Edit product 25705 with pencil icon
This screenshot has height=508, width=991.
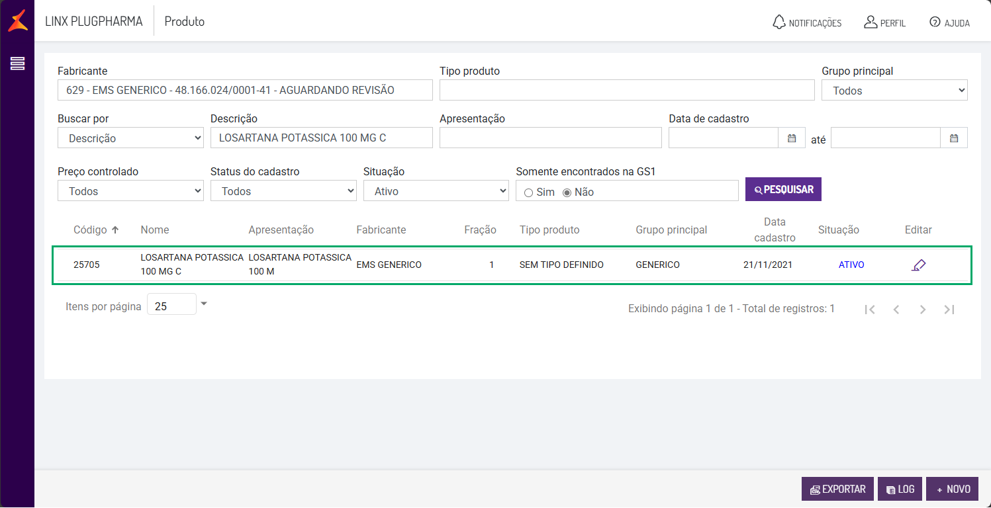[x=918, y=265]
